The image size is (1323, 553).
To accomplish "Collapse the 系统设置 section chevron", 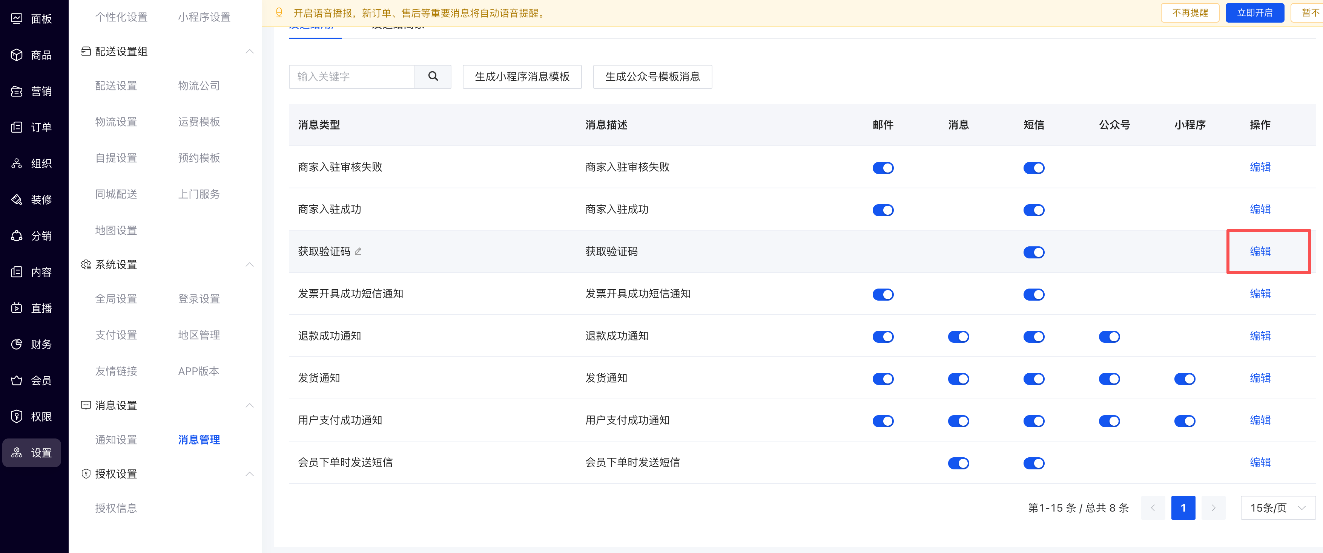I will point(250,265).
